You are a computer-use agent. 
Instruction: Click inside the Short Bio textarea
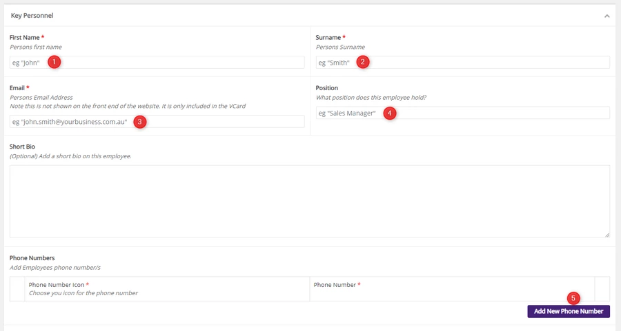[x=310, y=202]
